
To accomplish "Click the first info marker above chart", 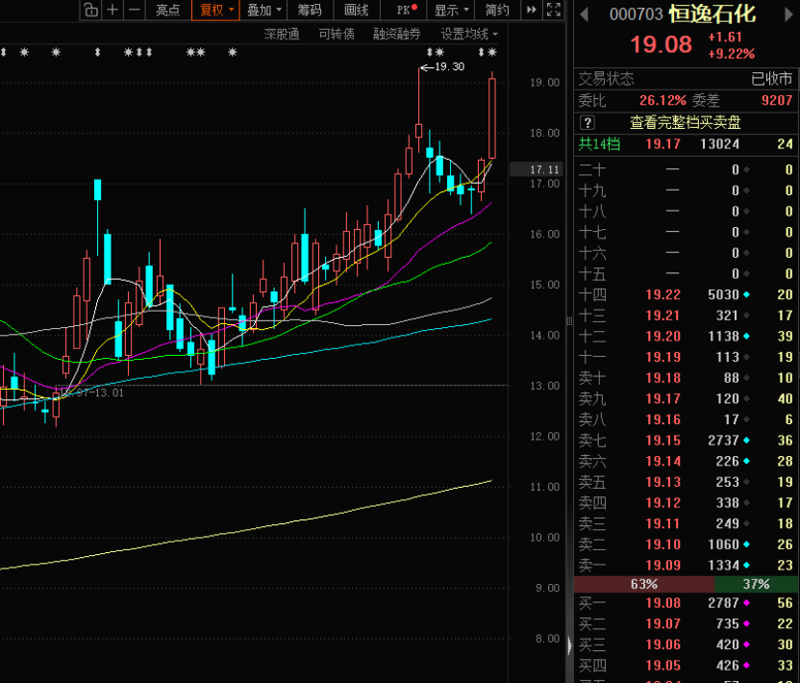I will pos(4,52).
